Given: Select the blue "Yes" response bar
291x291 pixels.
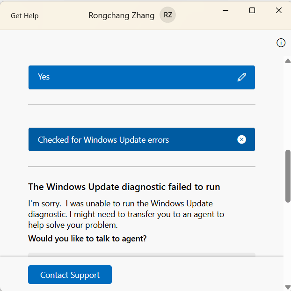Looking at the screenshot, I should tap(142, 77).
